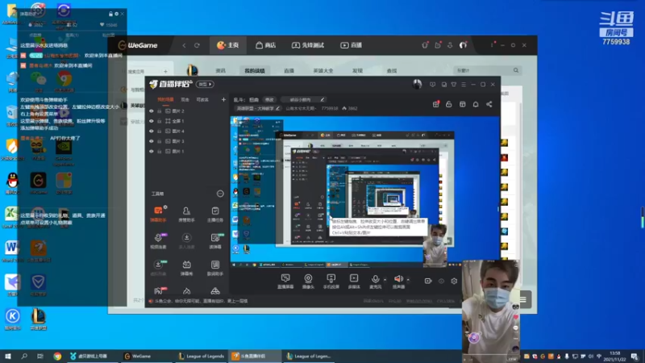Image resolution: width=645 pixels, height=363 pixels.
Task: Click the 修改 button beside room title
Action: tap(269, 99)
